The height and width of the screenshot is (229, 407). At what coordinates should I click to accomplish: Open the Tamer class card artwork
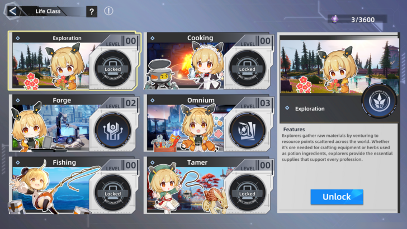[x=186, y=190]
